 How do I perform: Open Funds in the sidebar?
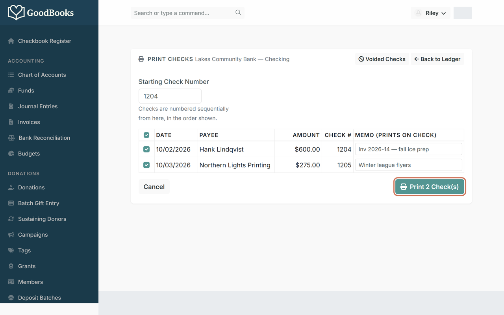click(49, 91)
